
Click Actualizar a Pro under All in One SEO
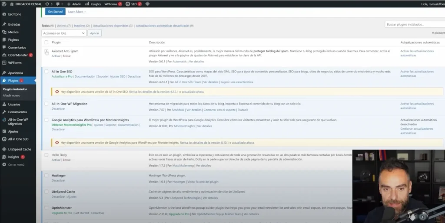click(62, 76)
